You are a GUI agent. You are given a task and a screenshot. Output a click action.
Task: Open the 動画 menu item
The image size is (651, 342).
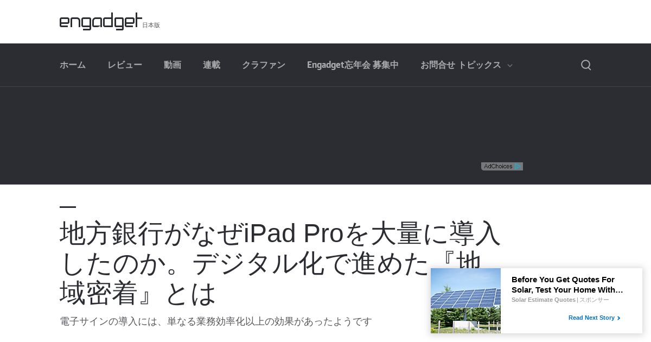click(173, 65)
